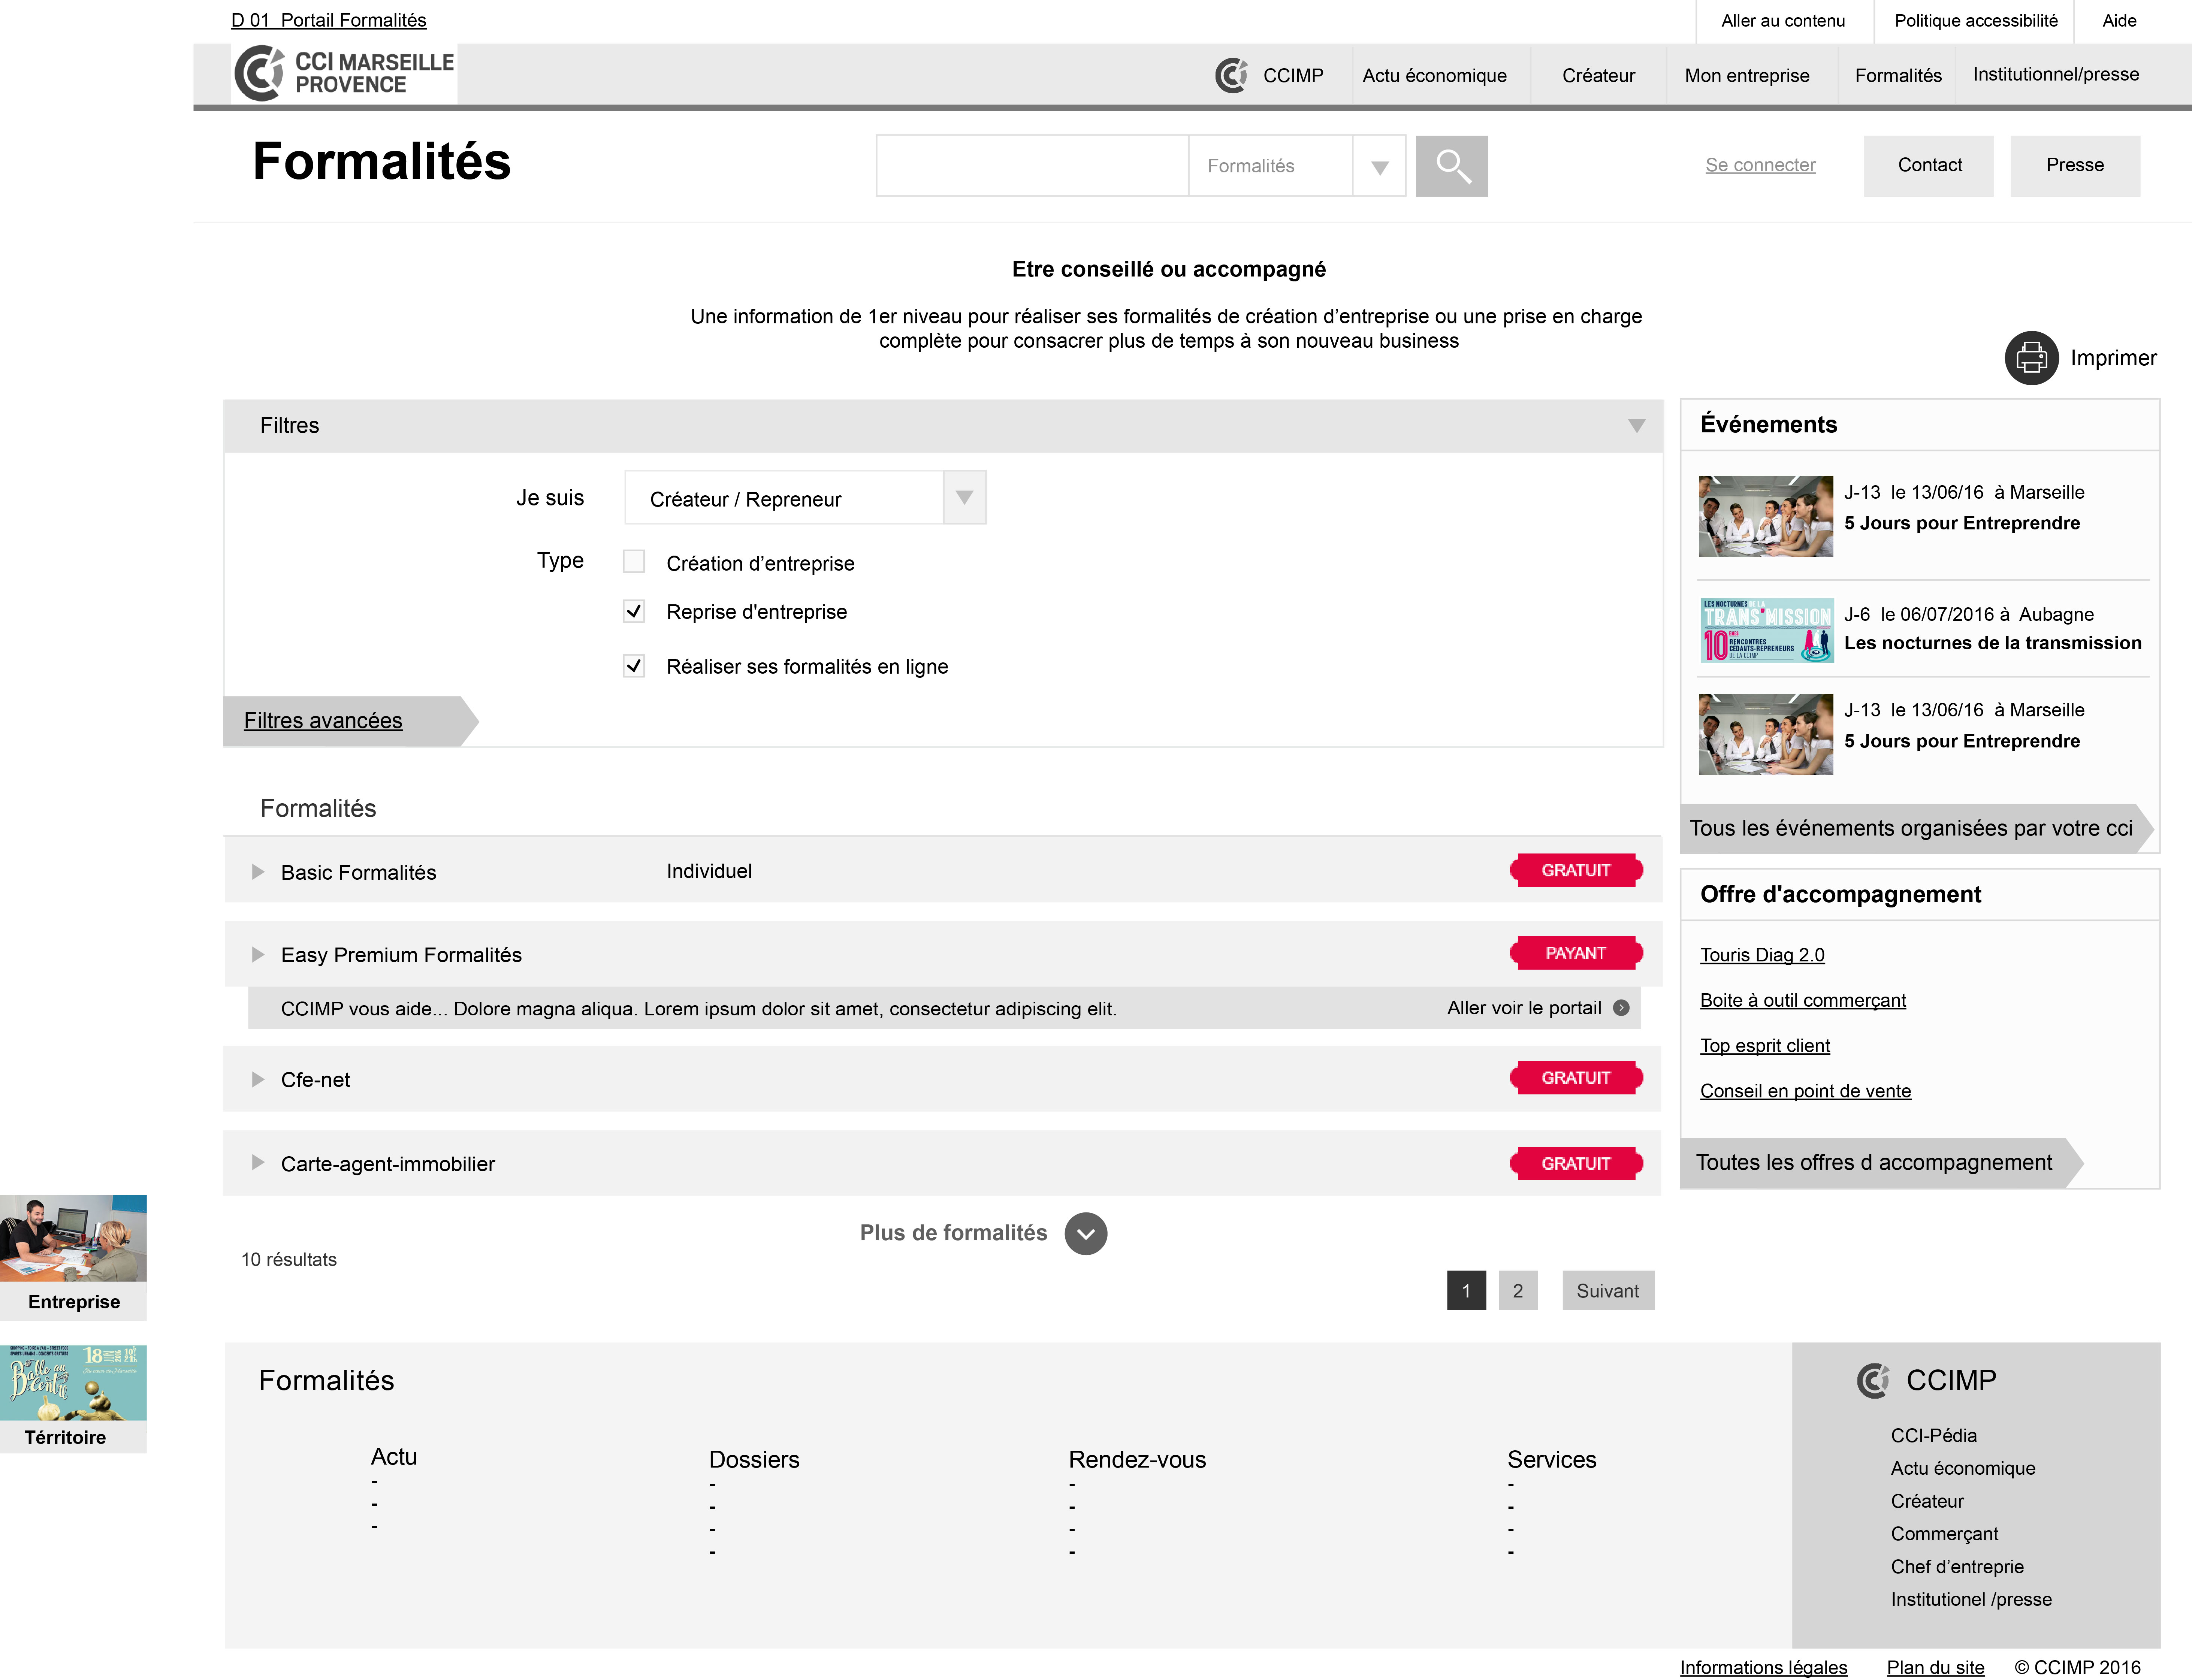The width and height of the screenshot is (2192, 1680).
Task: Click the arrow icon beside Aller voir le portail
Action: [1621, 1008]
